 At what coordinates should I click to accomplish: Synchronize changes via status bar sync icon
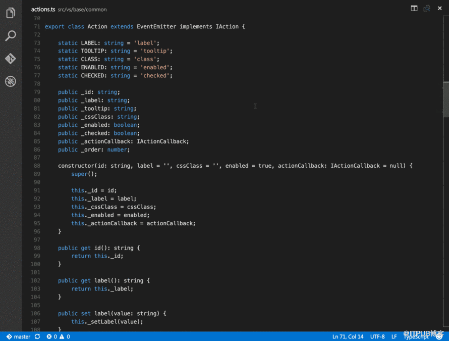37,336
